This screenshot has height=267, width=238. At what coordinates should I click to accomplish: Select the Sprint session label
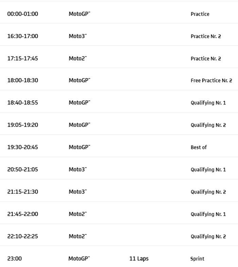(x=197, y=259)
